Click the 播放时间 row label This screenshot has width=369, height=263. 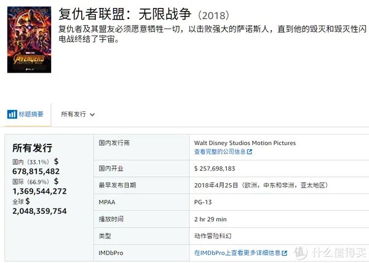pos(111,219)
